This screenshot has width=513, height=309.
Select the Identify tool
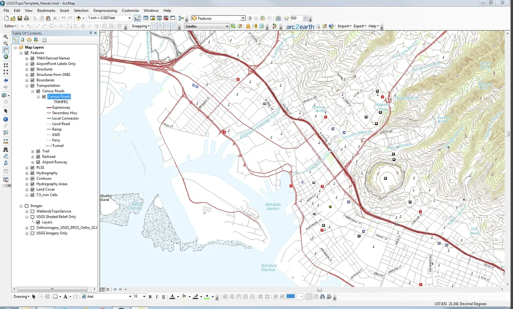(x=6, y=120)
